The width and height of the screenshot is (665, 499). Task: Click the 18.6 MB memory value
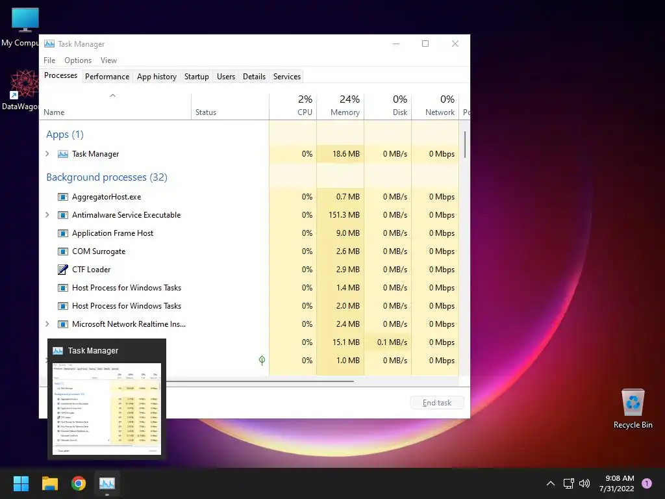tap(346, 154)
